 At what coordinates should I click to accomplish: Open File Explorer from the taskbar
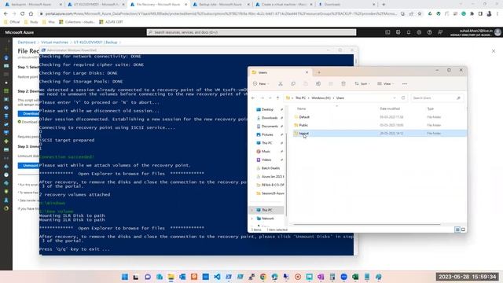171,277
